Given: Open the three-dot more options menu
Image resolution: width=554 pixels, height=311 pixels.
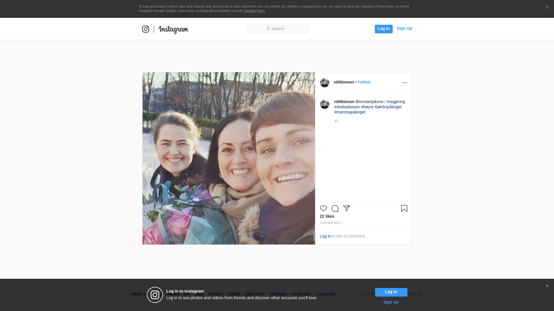Looking at the screenshot, I should click(x=405, y=83).
